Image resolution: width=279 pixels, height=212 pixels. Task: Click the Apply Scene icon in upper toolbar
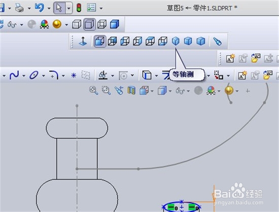coord(44,24)
